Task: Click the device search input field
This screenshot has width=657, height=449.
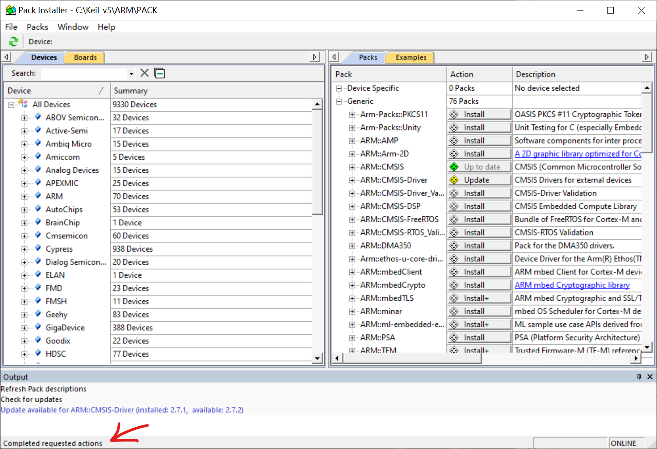Action: (x=83, y=74)
